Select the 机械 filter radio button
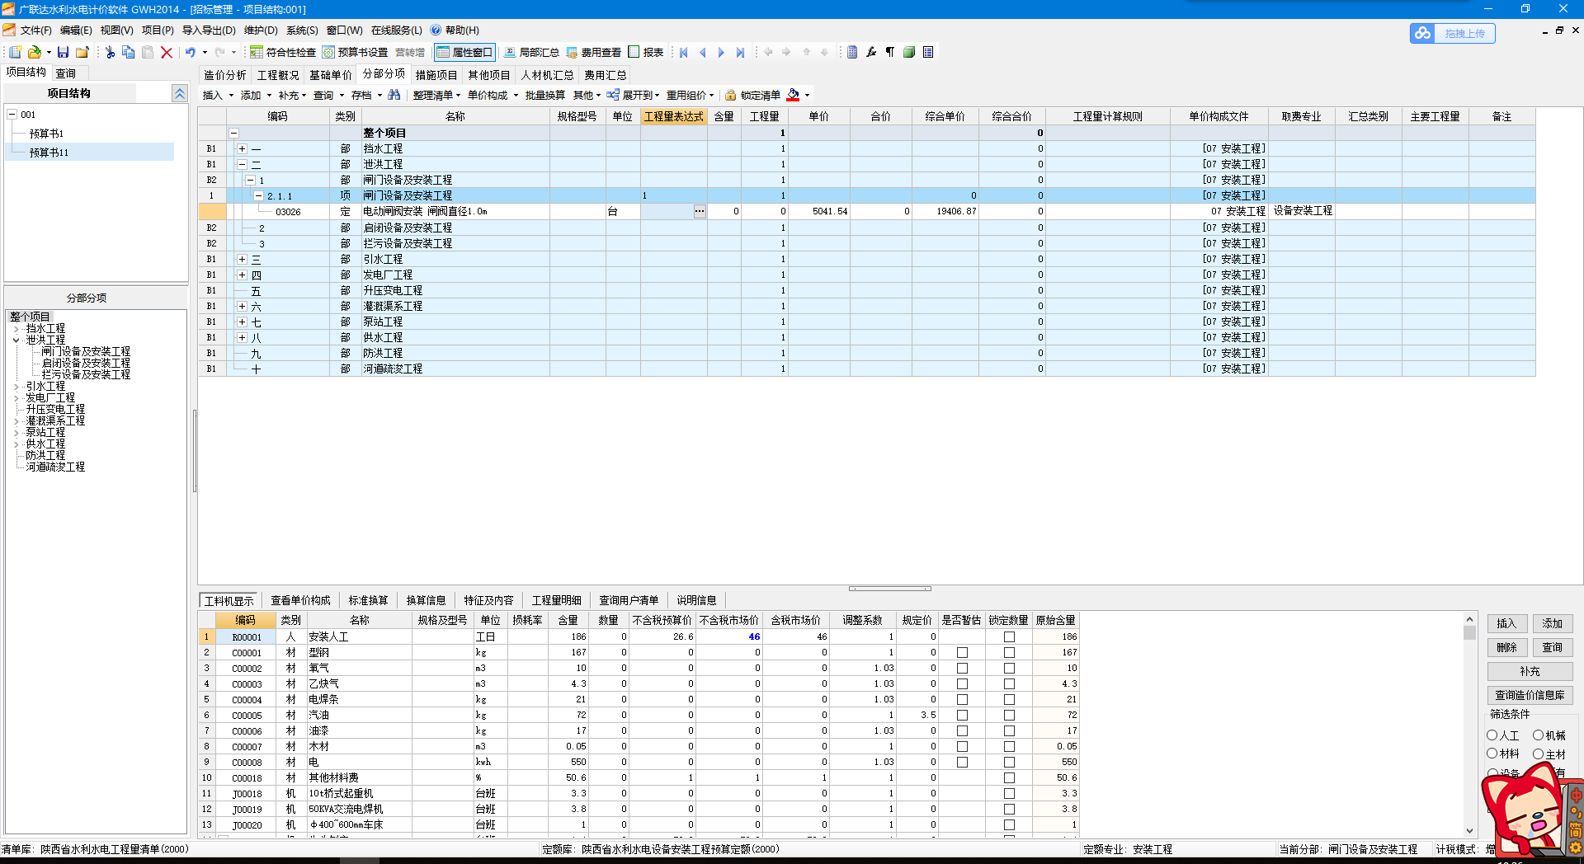This screenshot has height=864, width=1584. pyautogui.click(x=1539, y=735)
